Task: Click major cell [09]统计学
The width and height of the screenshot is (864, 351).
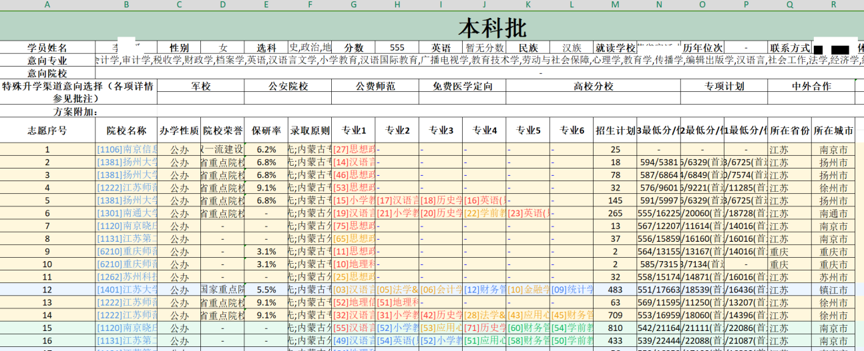Action: 572,290
